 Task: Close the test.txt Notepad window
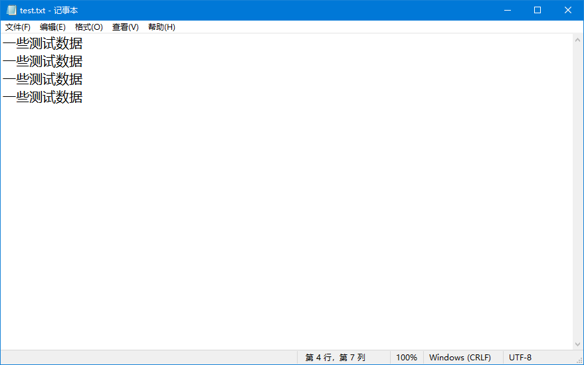click(x=568, y=10)
